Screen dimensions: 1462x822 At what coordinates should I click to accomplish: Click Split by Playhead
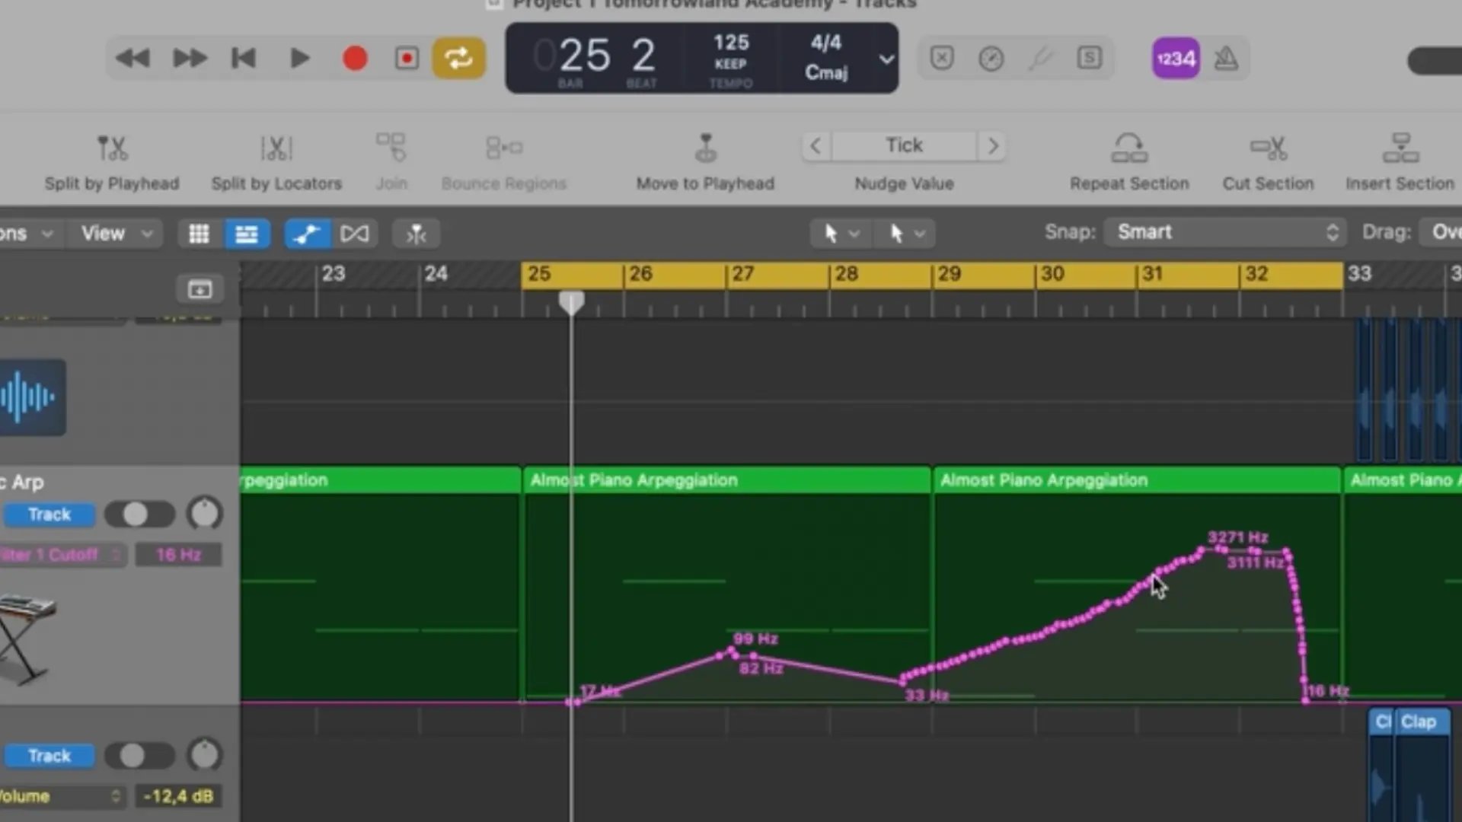(112, 162)
